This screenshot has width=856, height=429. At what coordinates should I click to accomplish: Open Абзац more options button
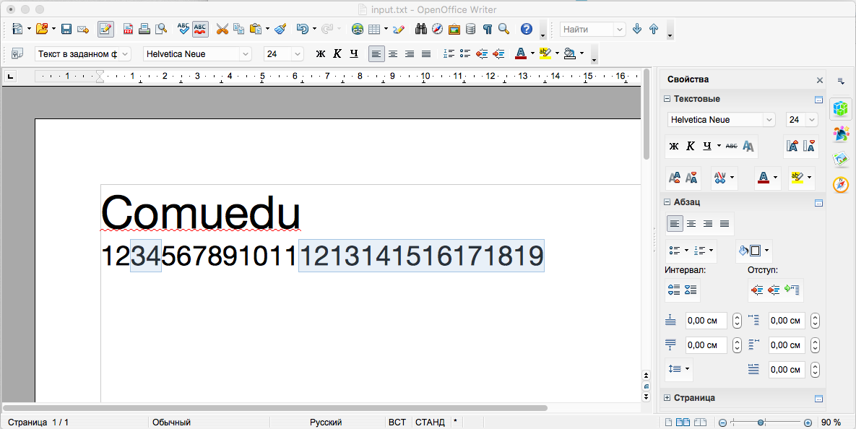tap(818, 202)
